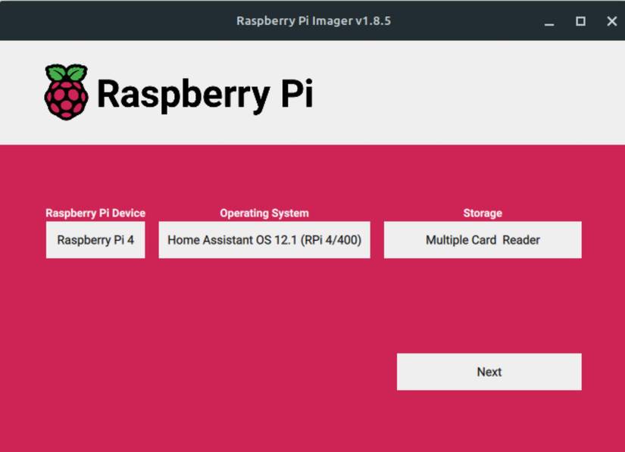Close the Raspberry Pi Imager window
Viewport: 625px width, 452px height.
pos(611,22)
